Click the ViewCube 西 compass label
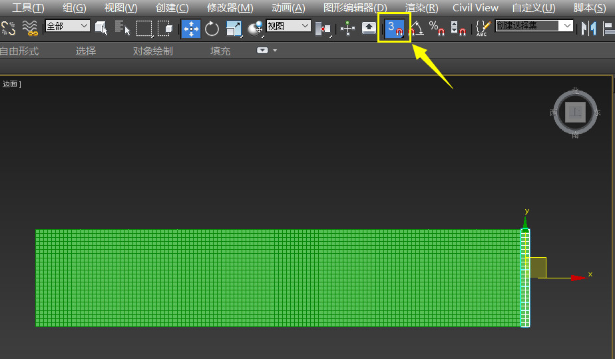 553,113
